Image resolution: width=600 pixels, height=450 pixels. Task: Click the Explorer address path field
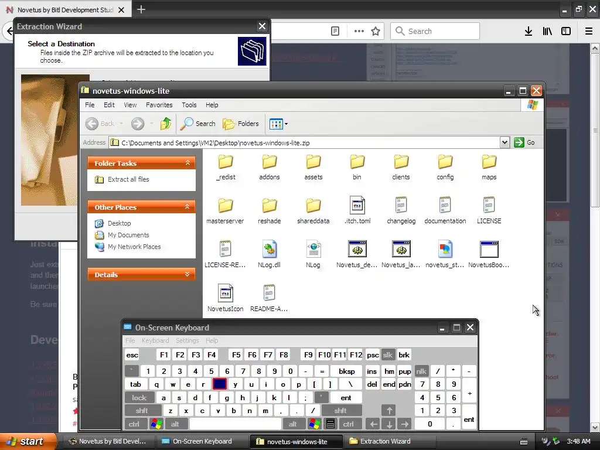[x=304, y=143]
